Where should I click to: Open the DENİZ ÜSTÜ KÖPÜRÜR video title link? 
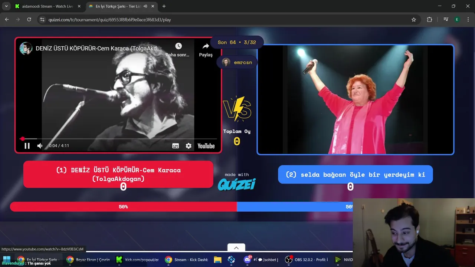click(98, 49)
